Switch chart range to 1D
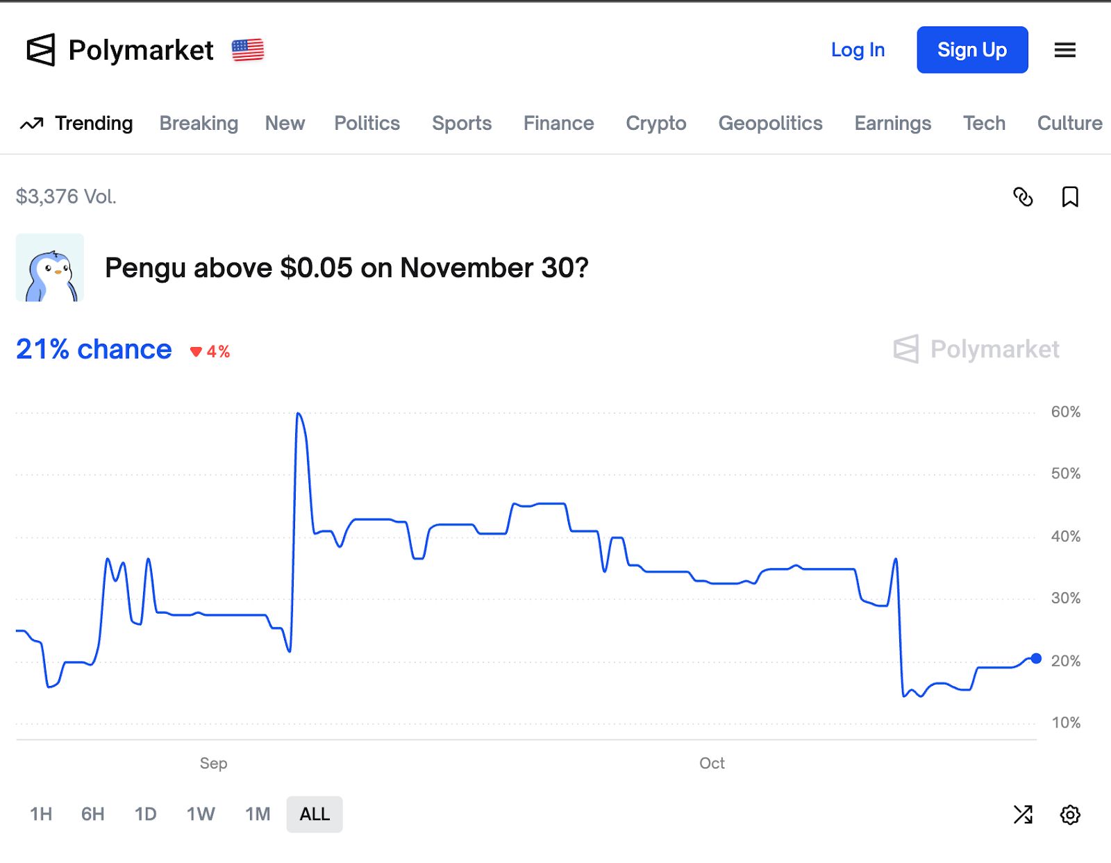Screen dimensions: 1111x863 145,814
